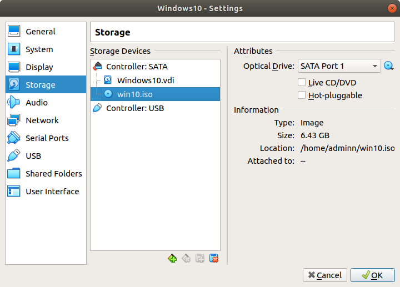Open the User Interface settings page
Viewport: 400px width, 287px height.
(x=46, y=192)
